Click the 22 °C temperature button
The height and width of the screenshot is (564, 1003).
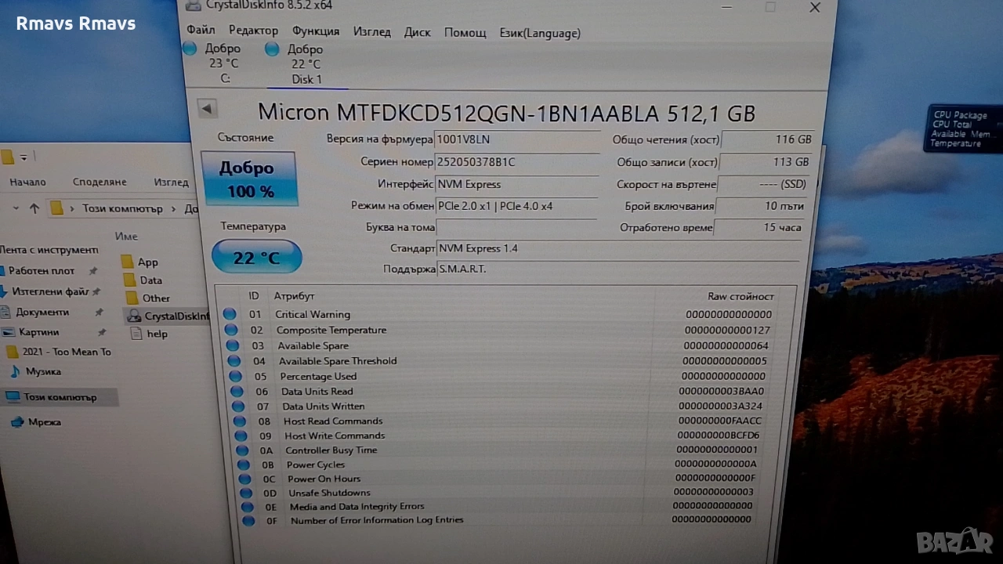coord(256,257)
